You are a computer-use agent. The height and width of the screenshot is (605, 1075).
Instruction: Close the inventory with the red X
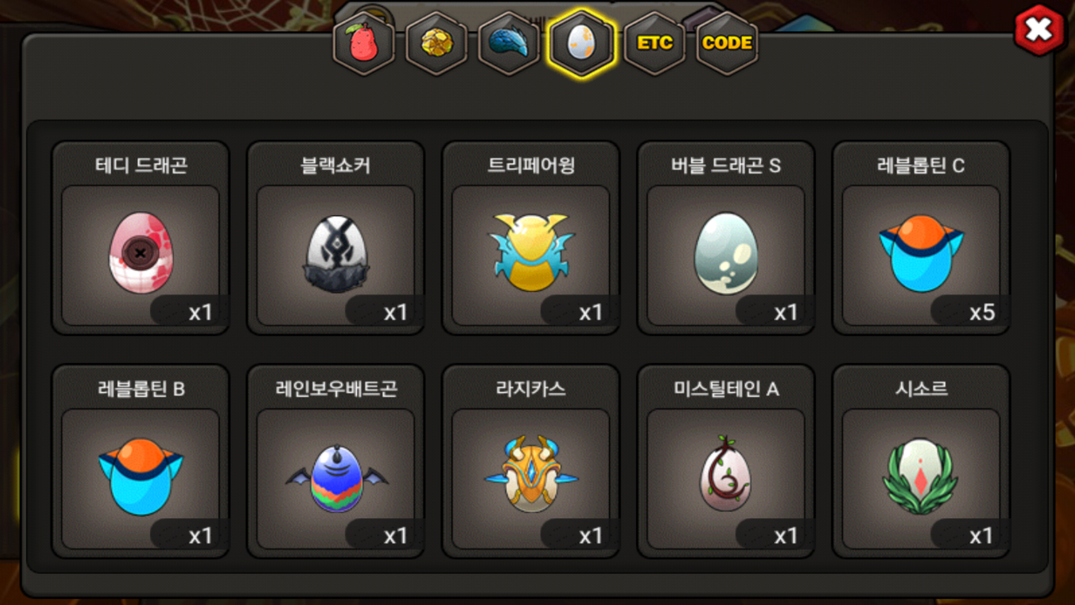(x=1039, y=30)
